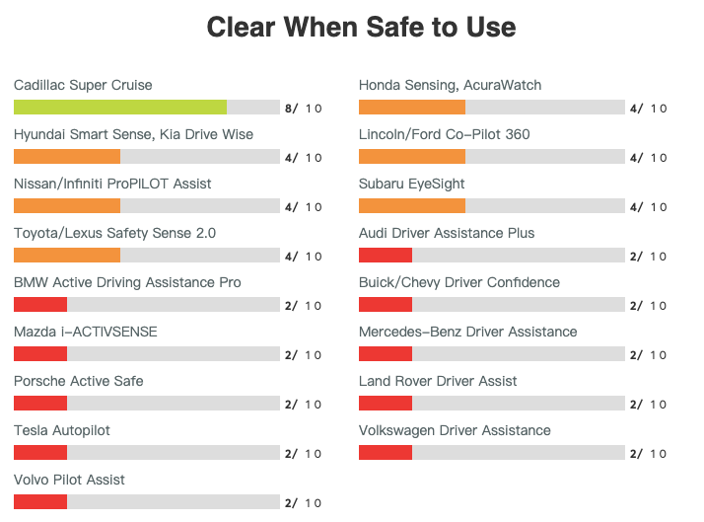This screenshot has width=704, height=522.
Task: Click the Cadillac 8/10 score text
Action: [x=303, y=109]
